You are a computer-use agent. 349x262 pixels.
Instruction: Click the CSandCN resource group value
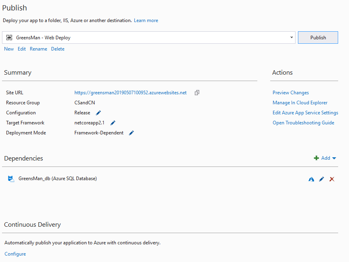point(84,103)
